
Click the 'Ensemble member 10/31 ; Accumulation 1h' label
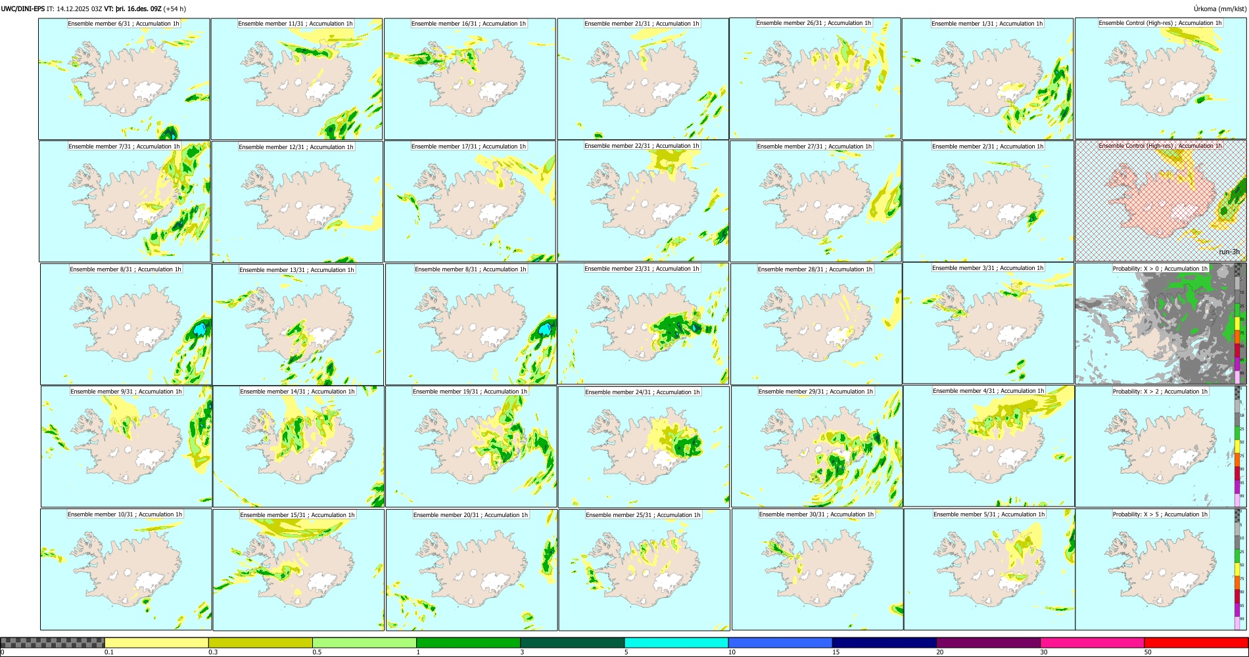125,514
